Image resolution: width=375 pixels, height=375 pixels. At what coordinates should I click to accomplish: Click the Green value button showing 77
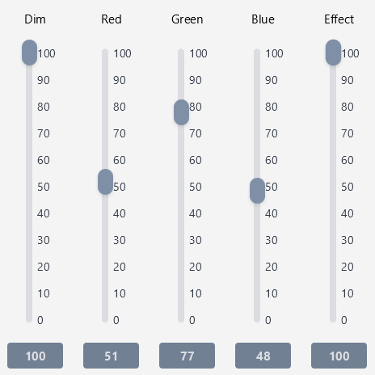187,356
